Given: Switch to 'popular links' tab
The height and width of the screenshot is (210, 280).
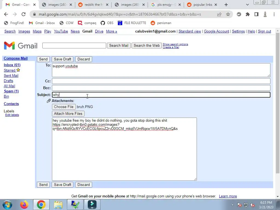Looking at the screenshot, I should [x=202, y=5].
